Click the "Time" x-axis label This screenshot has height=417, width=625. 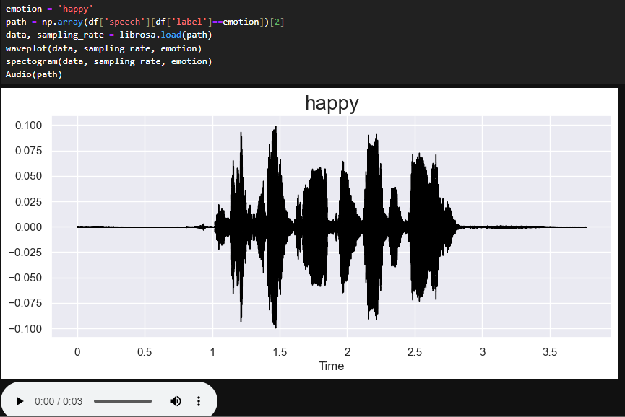click(x=332, y=366)
